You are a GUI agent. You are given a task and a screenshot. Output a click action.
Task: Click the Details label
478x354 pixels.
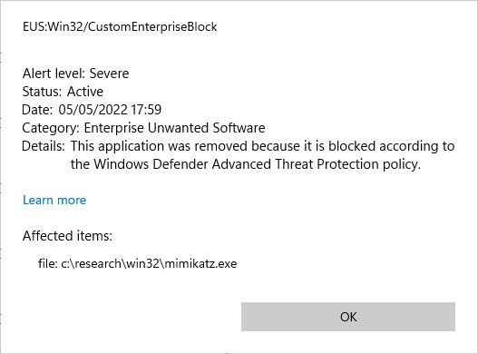(x=44, y=146)
